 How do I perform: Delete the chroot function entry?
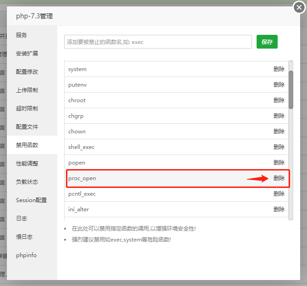(279, 100)
